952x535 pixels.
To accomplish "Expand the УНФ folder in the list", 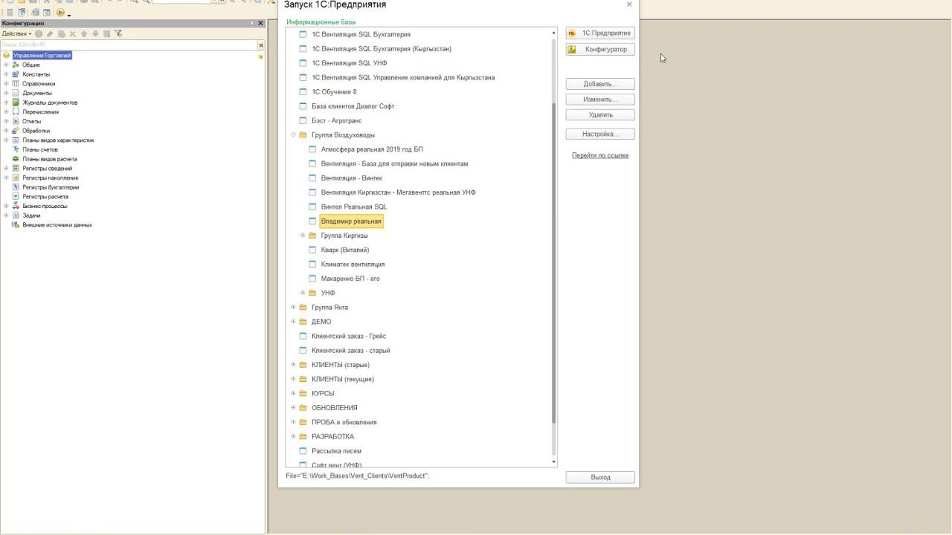I will click(x=303, y=293).
